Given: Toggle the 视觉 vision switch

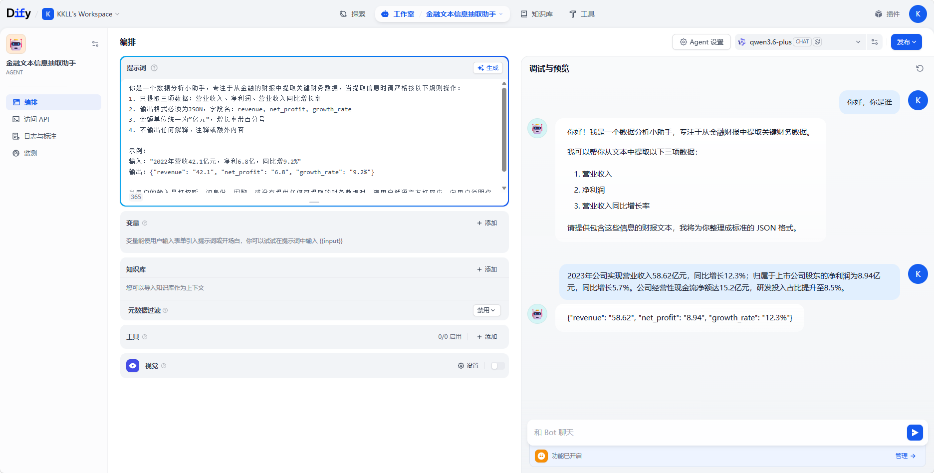Looking at the screenshot, I should tap(497, 366).
